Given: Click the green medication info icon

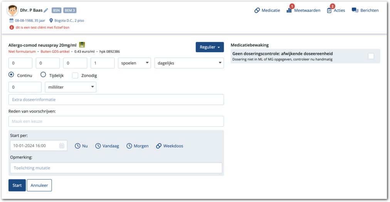Looking at the screenshot, I should click(x=82, y=45).
